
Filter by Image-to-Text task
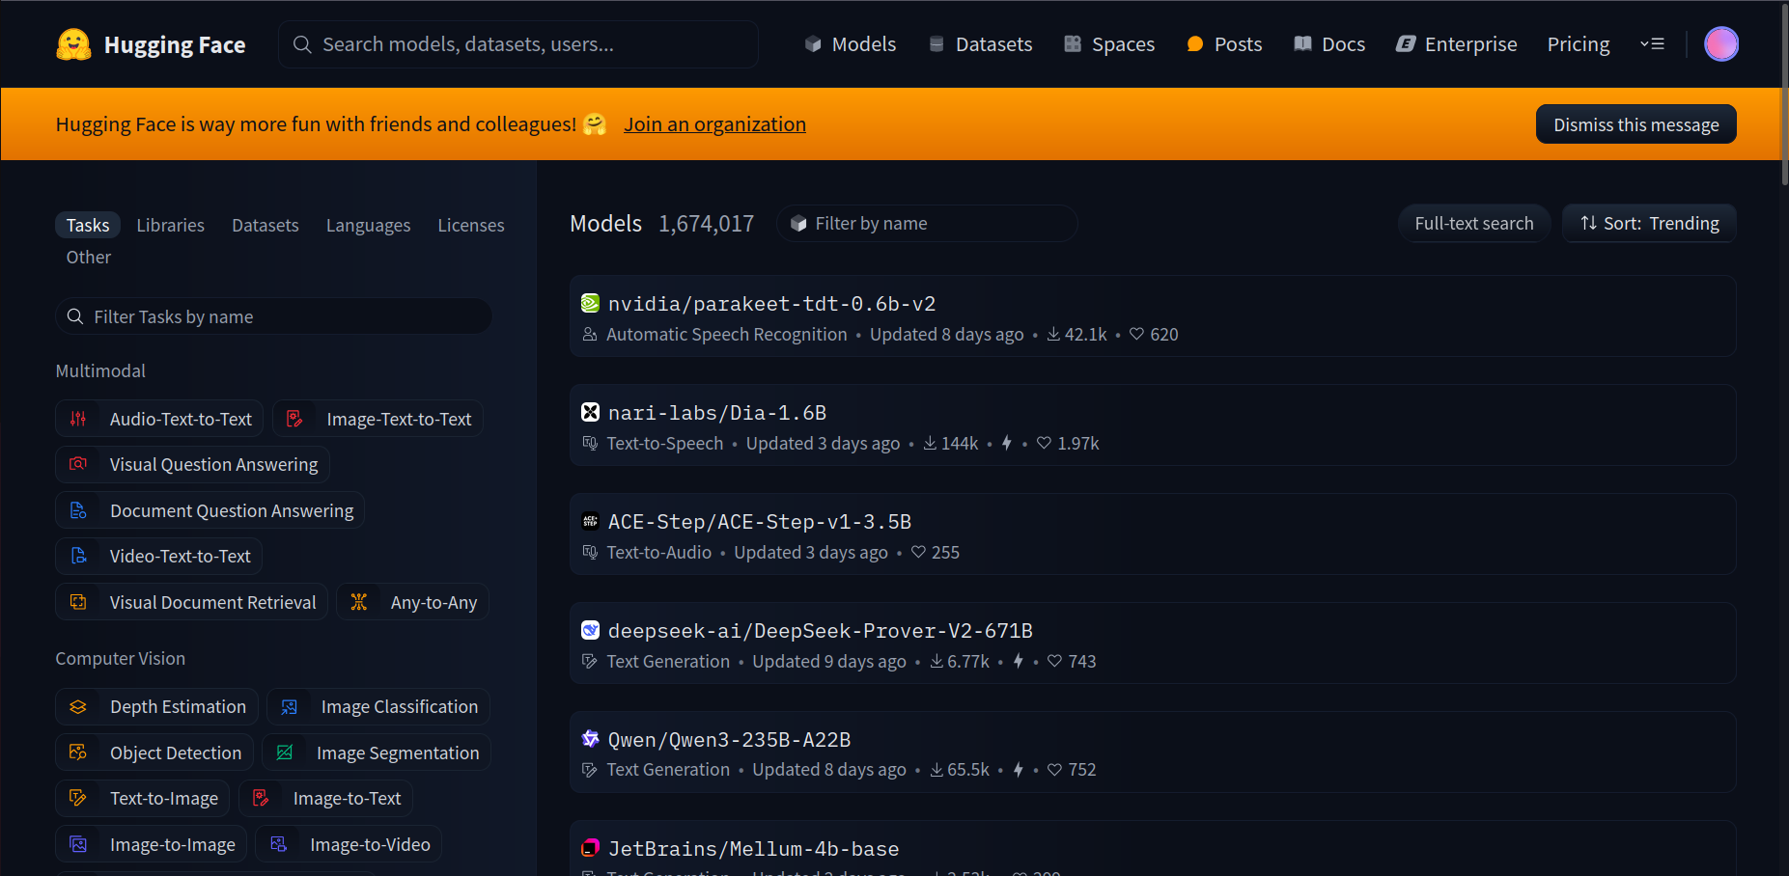(326, 798)
